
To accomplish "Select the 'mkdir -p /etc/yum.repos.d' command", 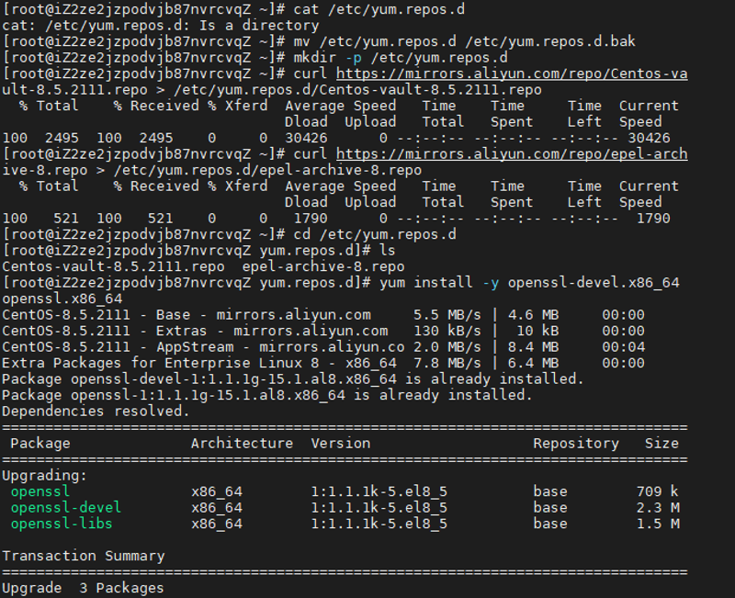I will tap(401, 58).
